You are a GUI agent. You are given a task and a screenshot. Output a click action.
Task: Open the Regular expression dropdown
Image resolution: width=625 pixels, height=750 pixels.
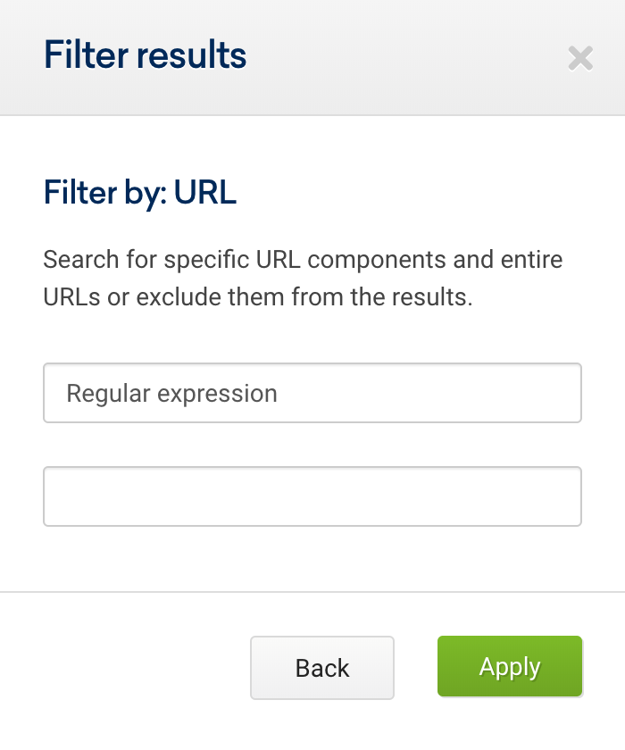coord(312,393)
